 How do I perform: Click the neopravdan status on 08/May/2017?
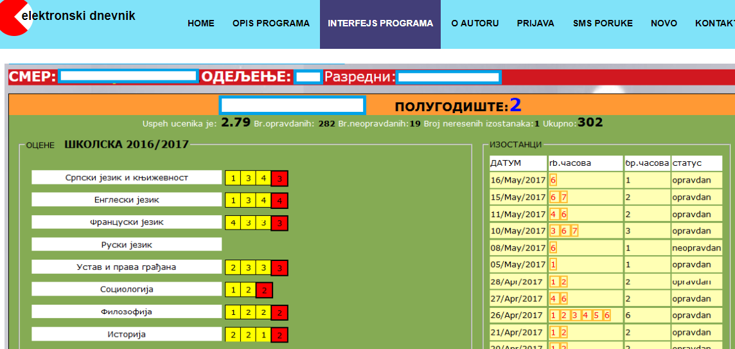click(696, 247)
